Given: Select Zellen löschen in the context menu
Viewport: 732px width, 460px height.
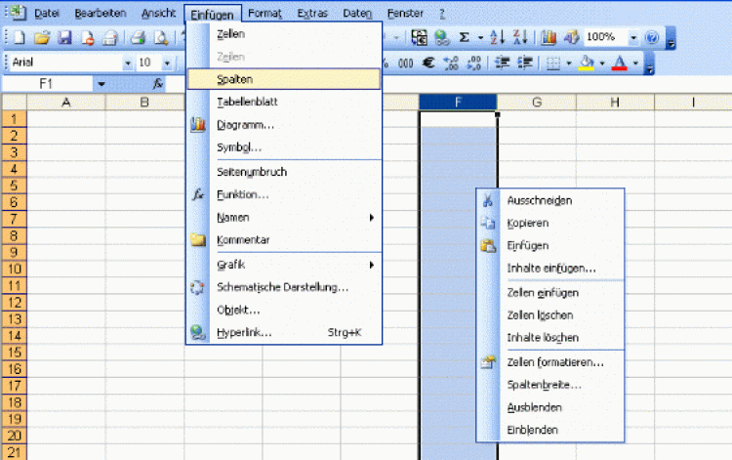Looking at the screenshot, I should 539,314.
